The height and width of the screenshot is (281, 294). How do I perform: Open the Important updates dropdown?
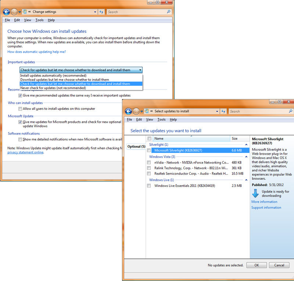81,70
